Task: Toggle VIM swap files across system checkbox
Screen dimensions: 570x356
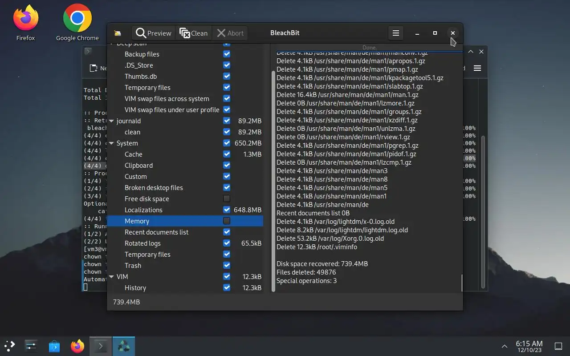Action: 227,98
